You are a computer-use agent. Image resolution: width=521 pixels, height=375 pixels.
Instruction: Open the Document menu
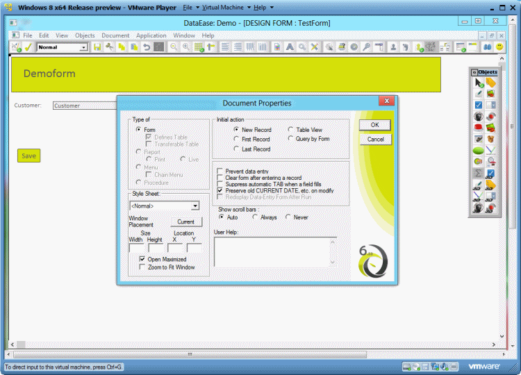click(115, 35)
